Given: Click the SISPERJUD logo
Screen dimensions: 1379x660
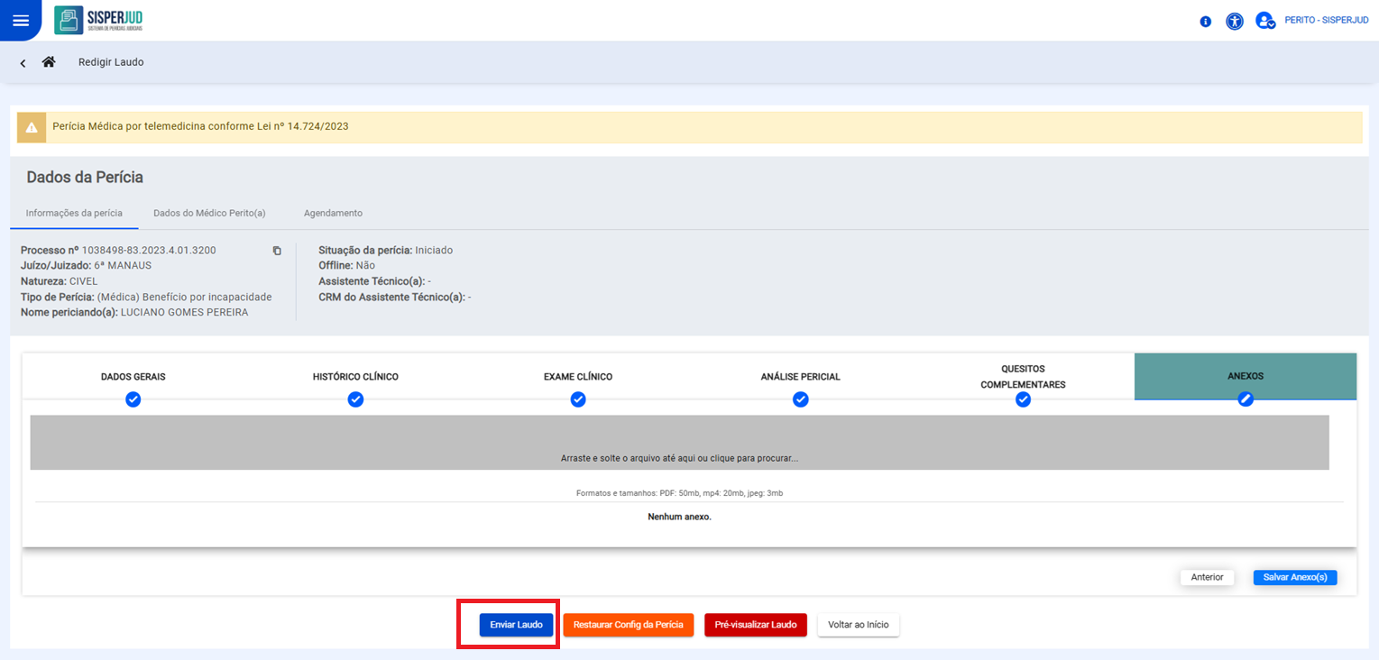Looking at the screenshot, I should [x=98, y=20].
